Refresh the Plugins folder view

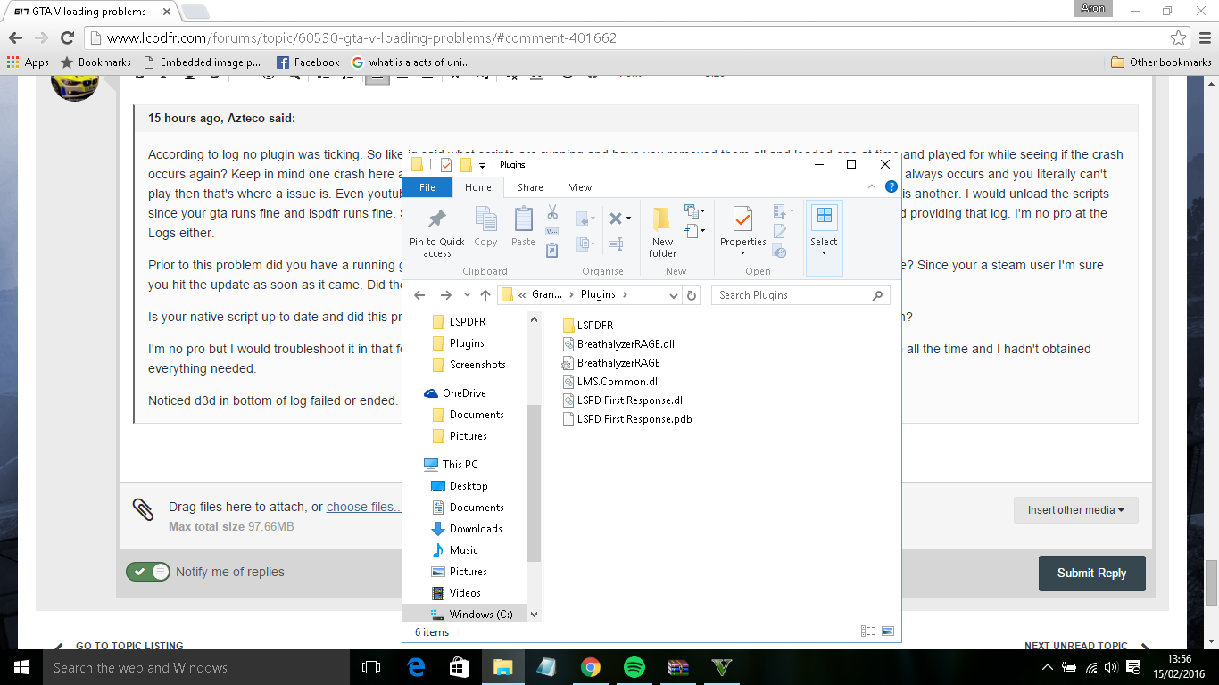click(692, 295)
